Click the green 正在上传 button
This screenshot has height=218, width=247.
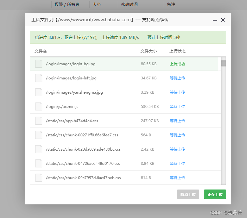[215, 194]
